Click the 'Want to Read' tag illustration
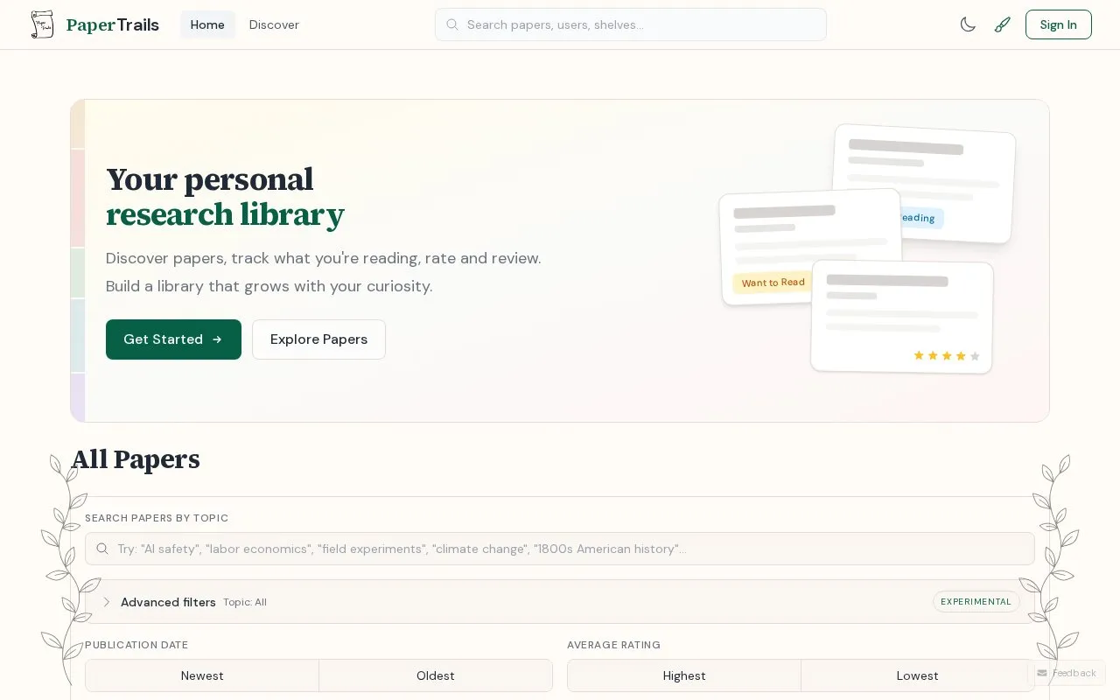The width and height of the screenshot is (1120, 700). (x=773, y=283)
